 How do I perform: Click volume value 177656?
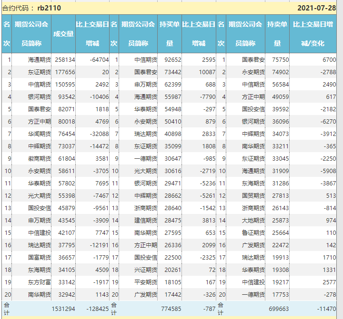[65, 72]
